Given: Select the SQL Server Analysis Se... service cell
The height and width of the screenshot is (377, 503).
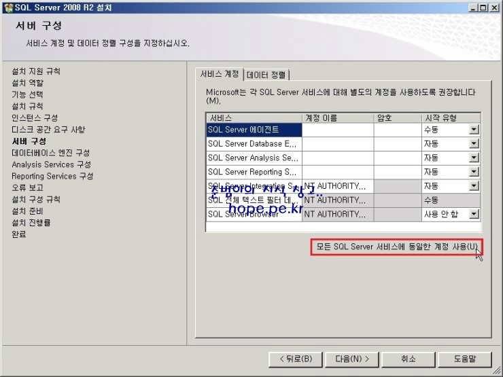Looking at the screenshot, I should [x=254, y=158].
